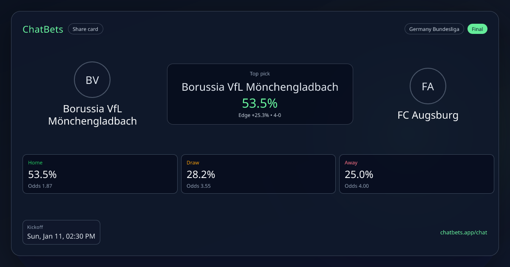Image resolution: width=510 pixels, height=267 pixels.
Task: Click the FA team badge circle
Action: pos(428,86)
